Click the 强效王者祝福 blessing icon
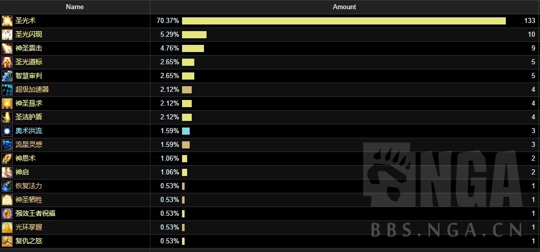540x252 pixels. pyautogui.click(x=7, y=213)
